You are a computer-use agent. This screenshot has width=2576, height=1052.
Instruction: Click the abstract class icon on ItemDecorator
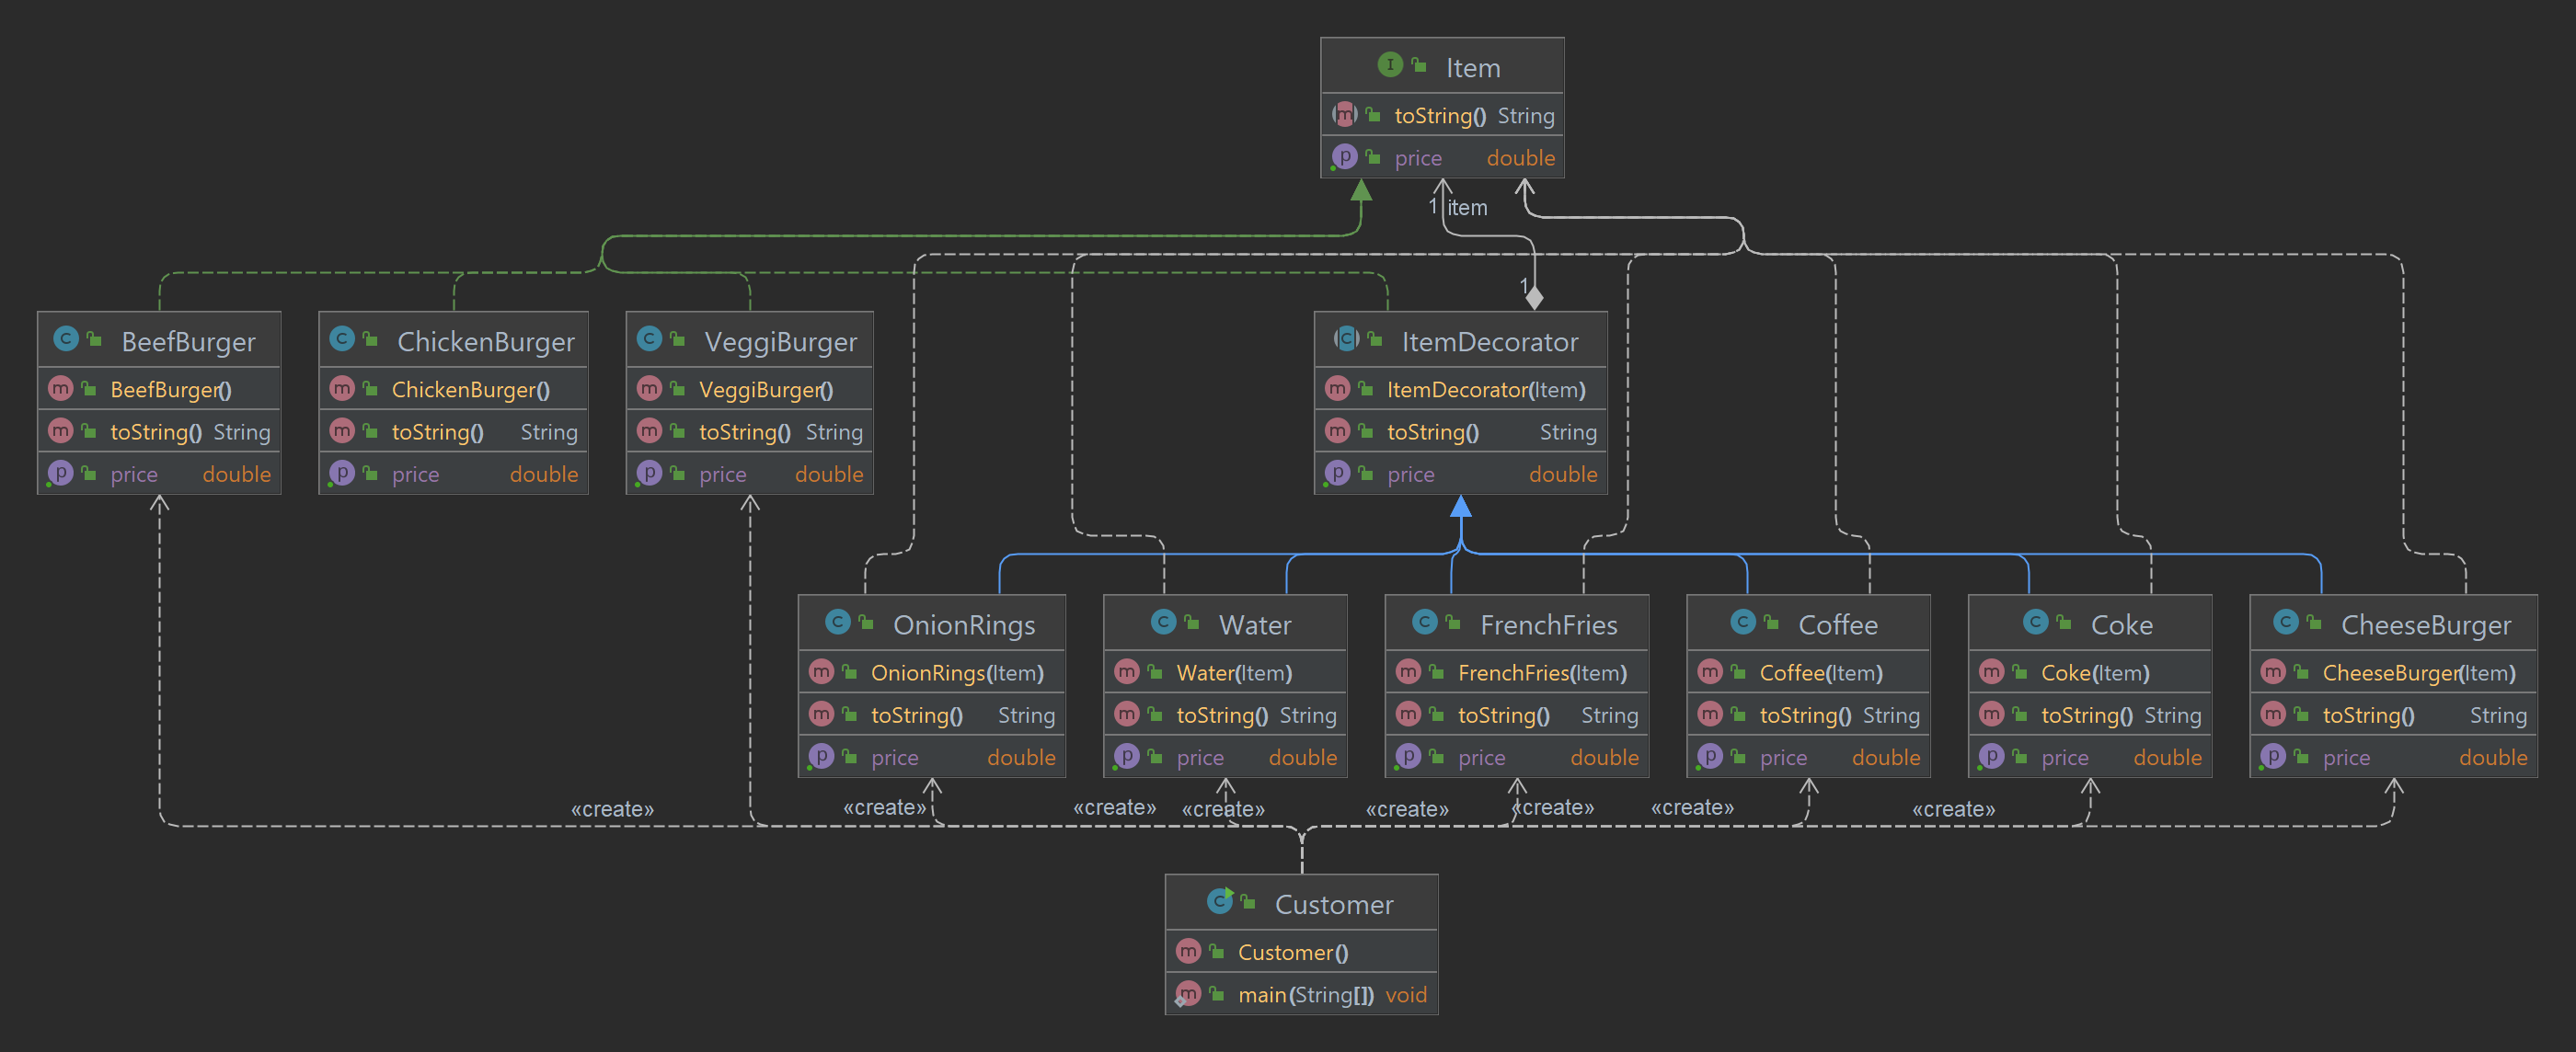(1346, 339)
